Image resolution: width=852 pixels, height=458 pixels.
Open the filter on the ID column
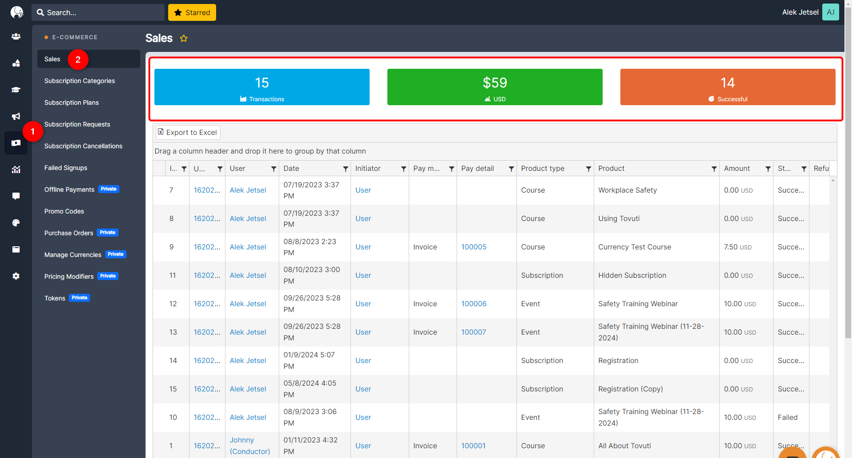point(184,169)
